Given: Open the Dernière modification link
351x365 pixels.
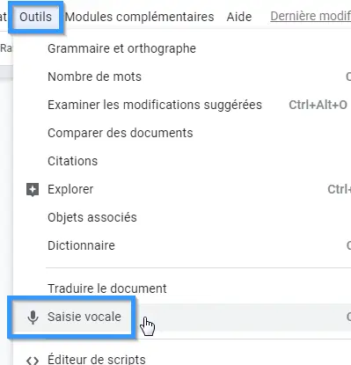Looking at the screenshot, I should [x=311, y=17].
